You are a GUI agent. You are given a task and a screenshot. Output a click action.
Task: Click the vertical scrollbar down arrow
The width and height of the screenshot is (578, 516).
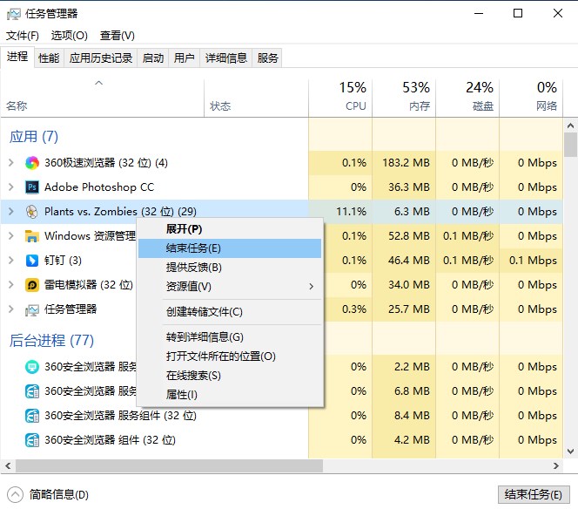[571, 451]
